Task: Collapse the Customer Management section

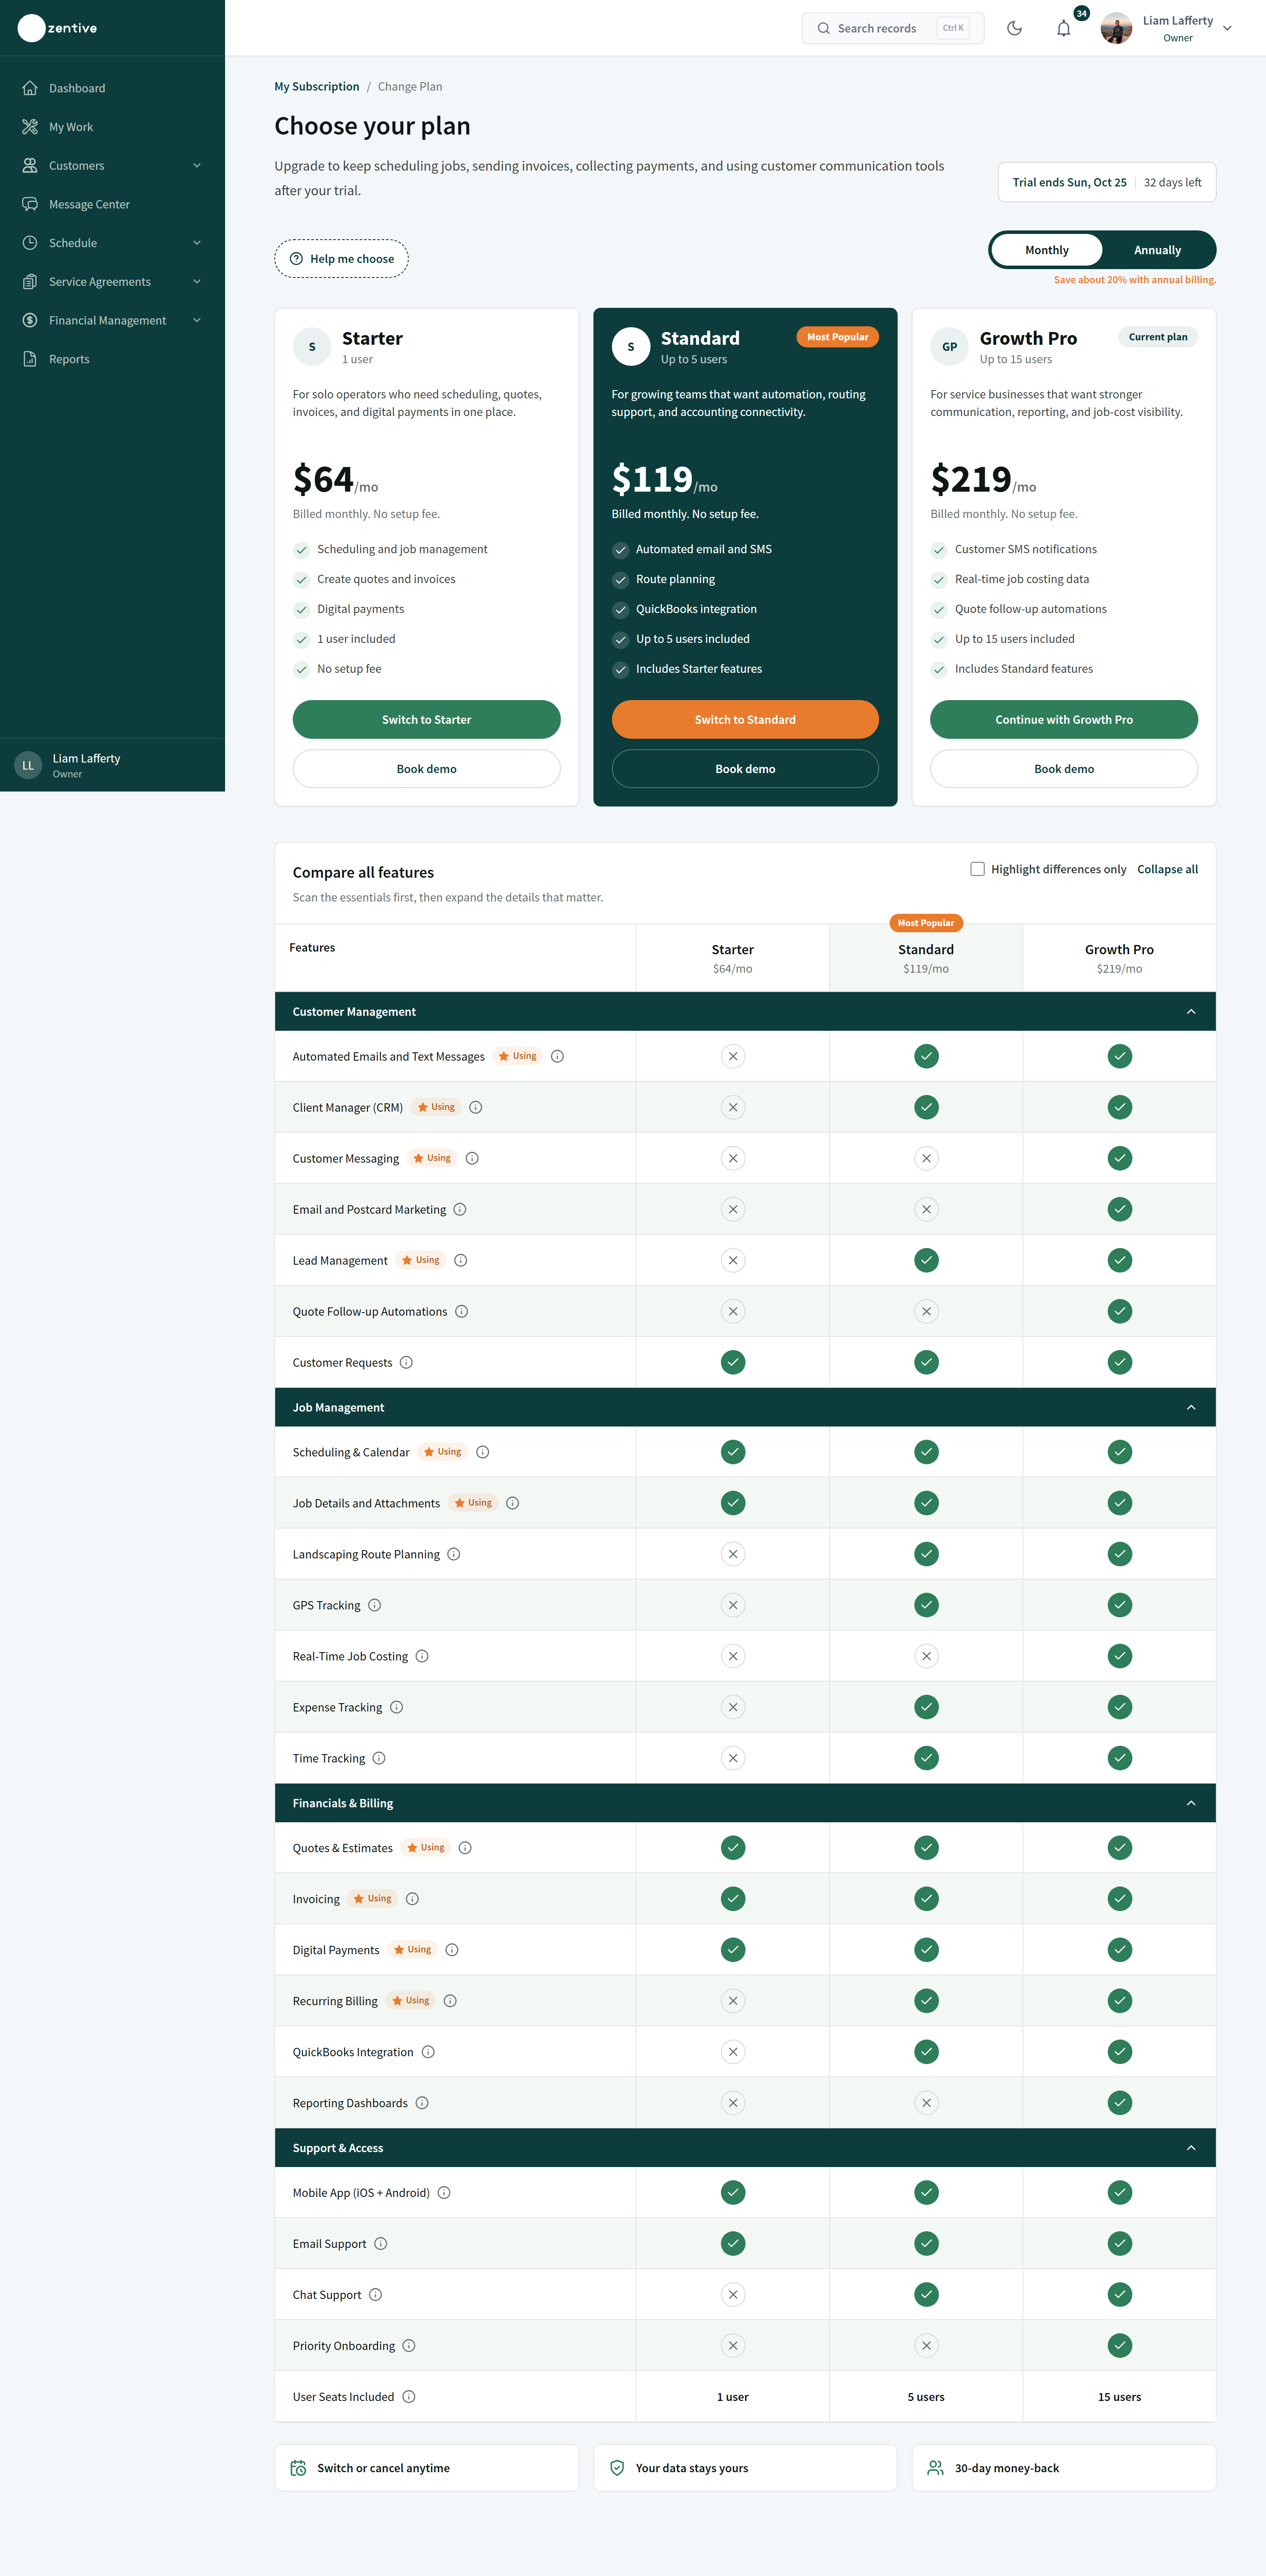Action: click(x=1191, y=1012)
